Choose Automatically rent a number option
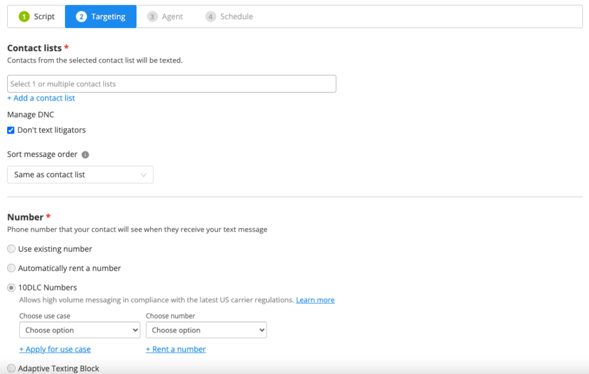This screenshot has height=374, width=589. point(11,268)
